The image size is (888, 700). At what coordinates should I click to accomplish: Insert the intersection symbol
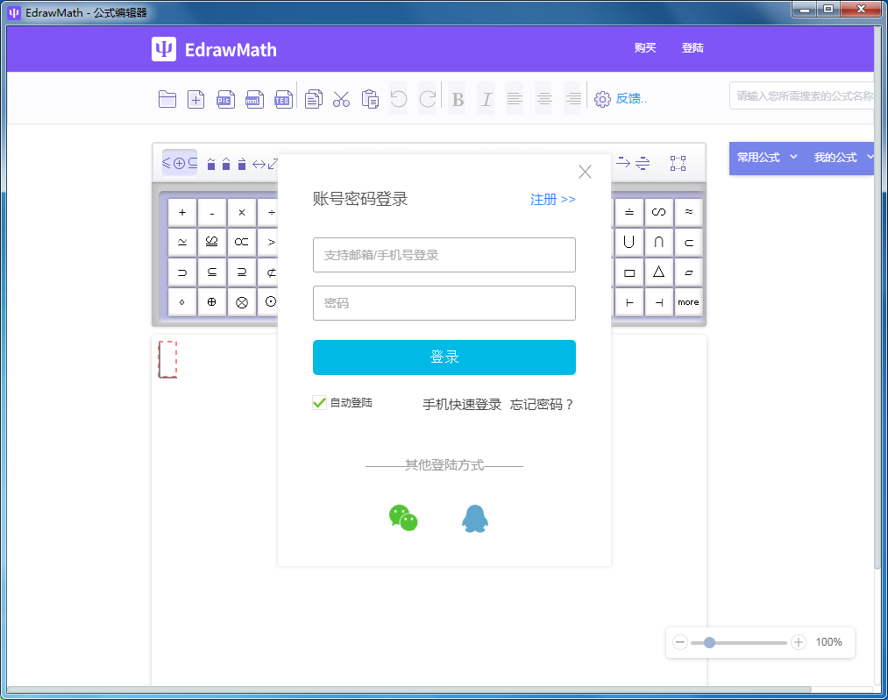(658, 242)
